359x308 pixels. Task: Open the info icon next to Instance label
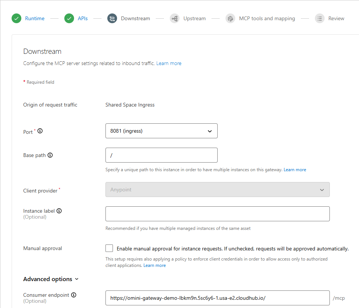59,211
